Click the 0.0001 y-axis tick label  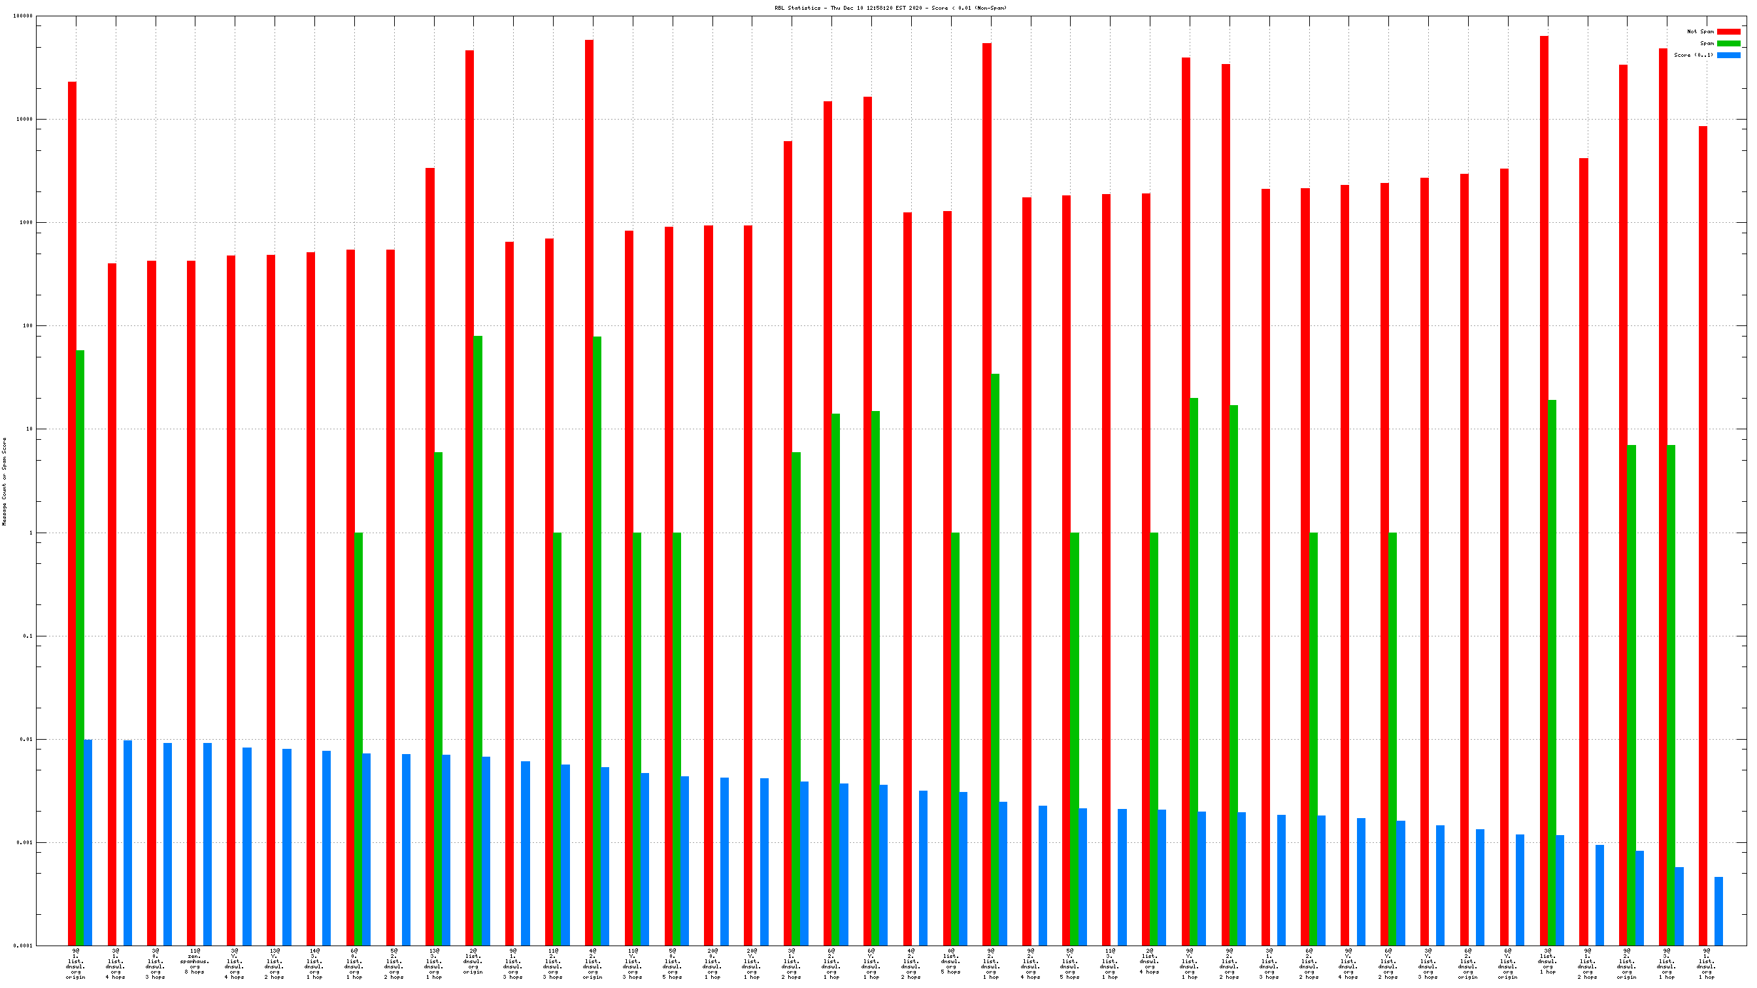coord(23,946)
